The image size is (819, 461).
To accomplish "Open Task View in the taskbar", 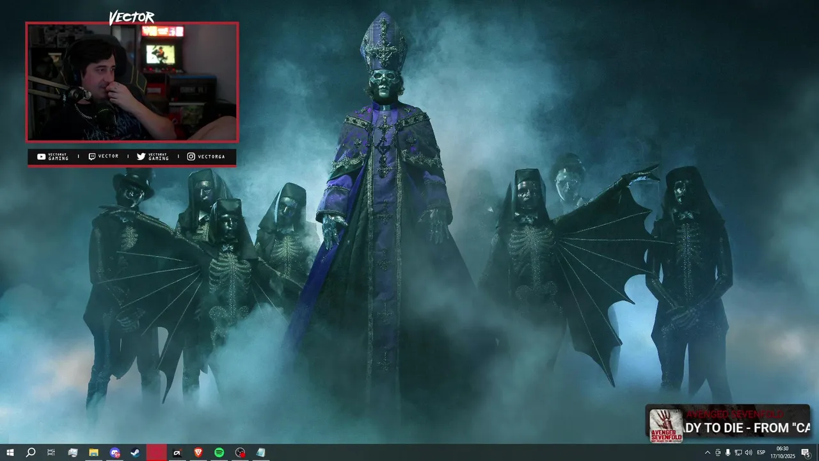I will click(51, 453).
